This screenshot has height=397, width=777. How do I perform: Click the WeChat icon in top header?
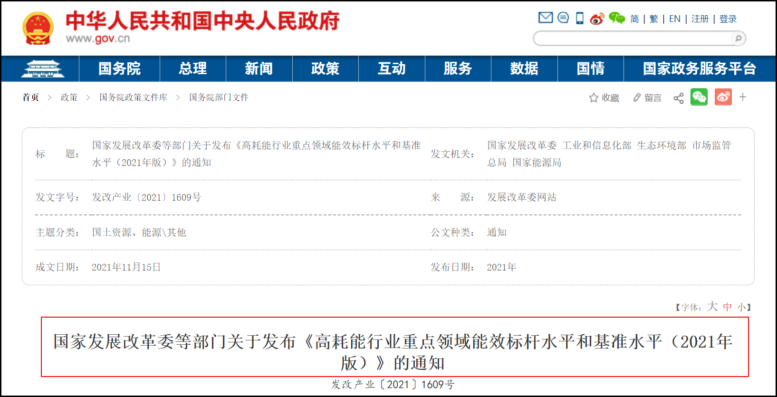[x=617, y=18]
